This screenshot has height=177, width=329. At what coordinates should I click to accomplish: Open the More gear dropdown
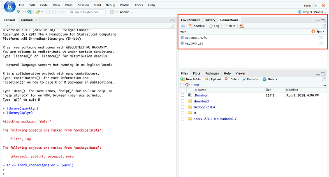click(270, 79)
